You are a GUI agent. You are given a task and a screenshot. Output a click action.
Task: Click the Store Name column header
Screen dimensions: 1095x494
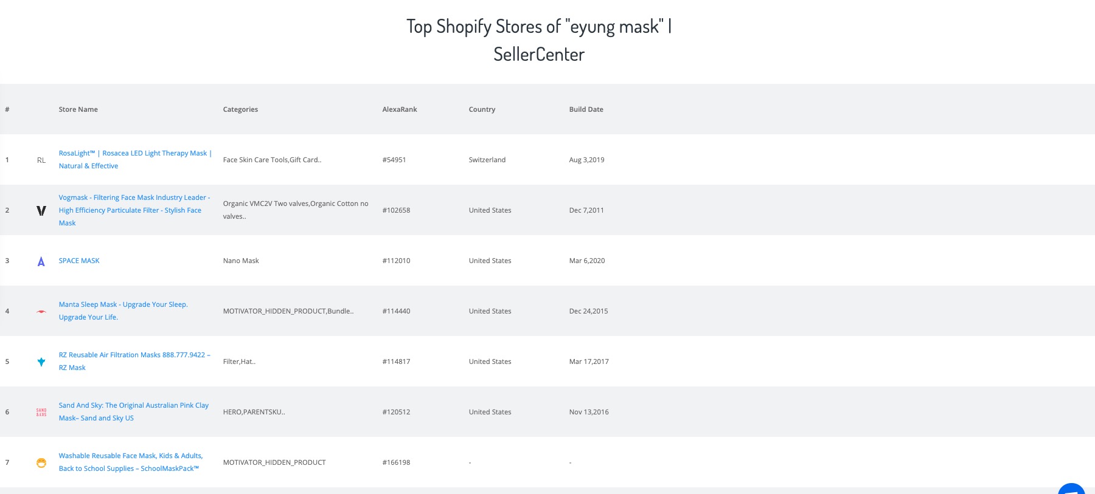tap(78, 109)
